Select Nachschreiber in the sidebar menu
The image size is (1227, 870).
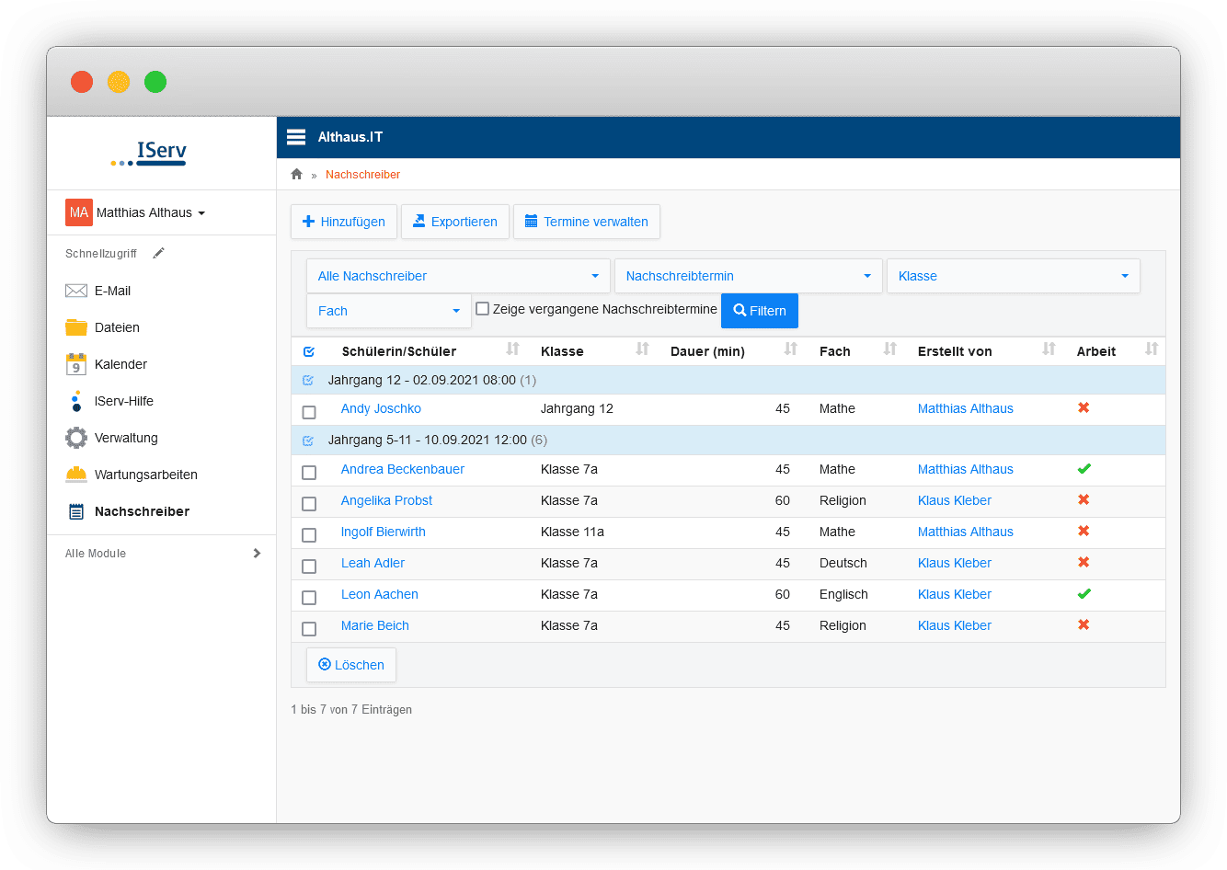(142, 511)
